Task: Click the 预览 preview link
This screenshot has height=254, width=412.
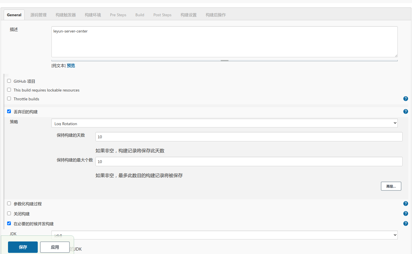Action: pyautogui.click(x=71, y=66)
